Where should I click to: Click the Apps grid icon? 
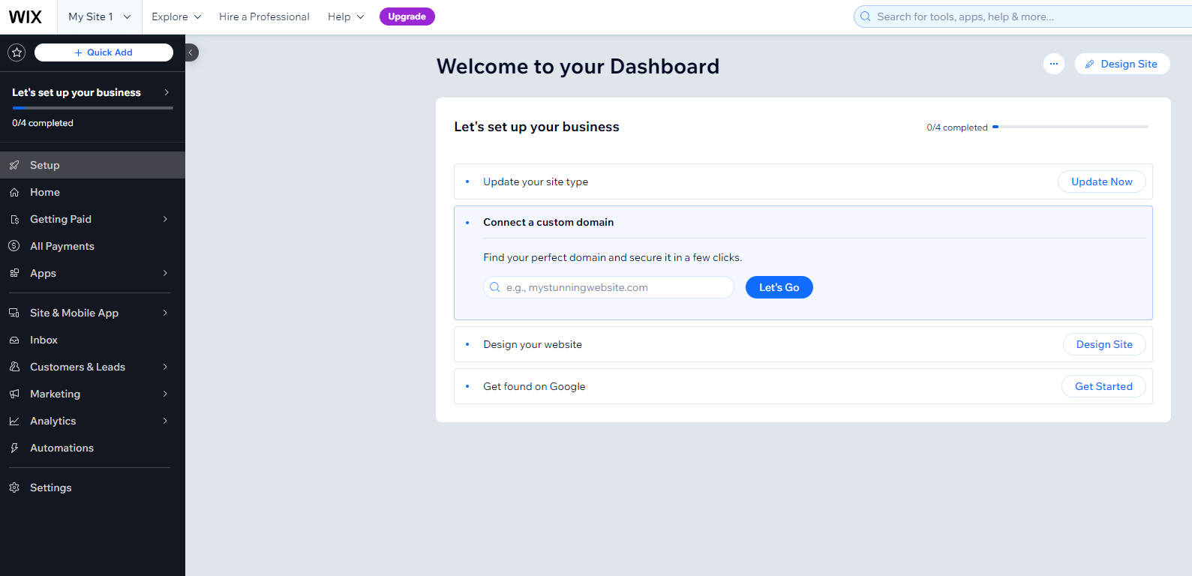[x=14, y=273]
